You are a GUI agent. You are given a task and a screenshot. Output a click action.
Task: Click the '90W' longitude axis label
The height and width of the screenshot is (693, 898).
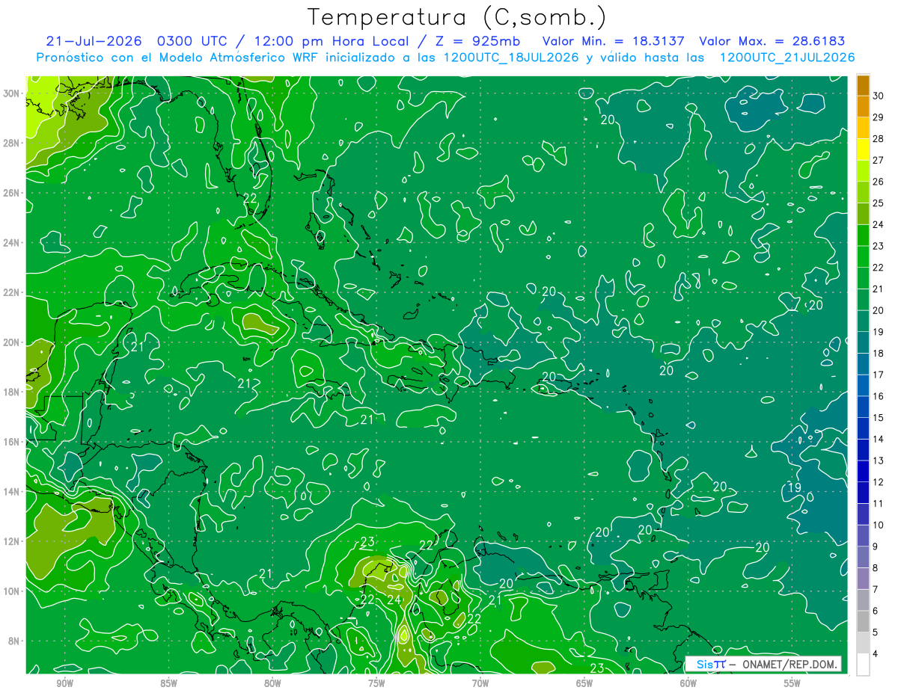tap(65, 682)
